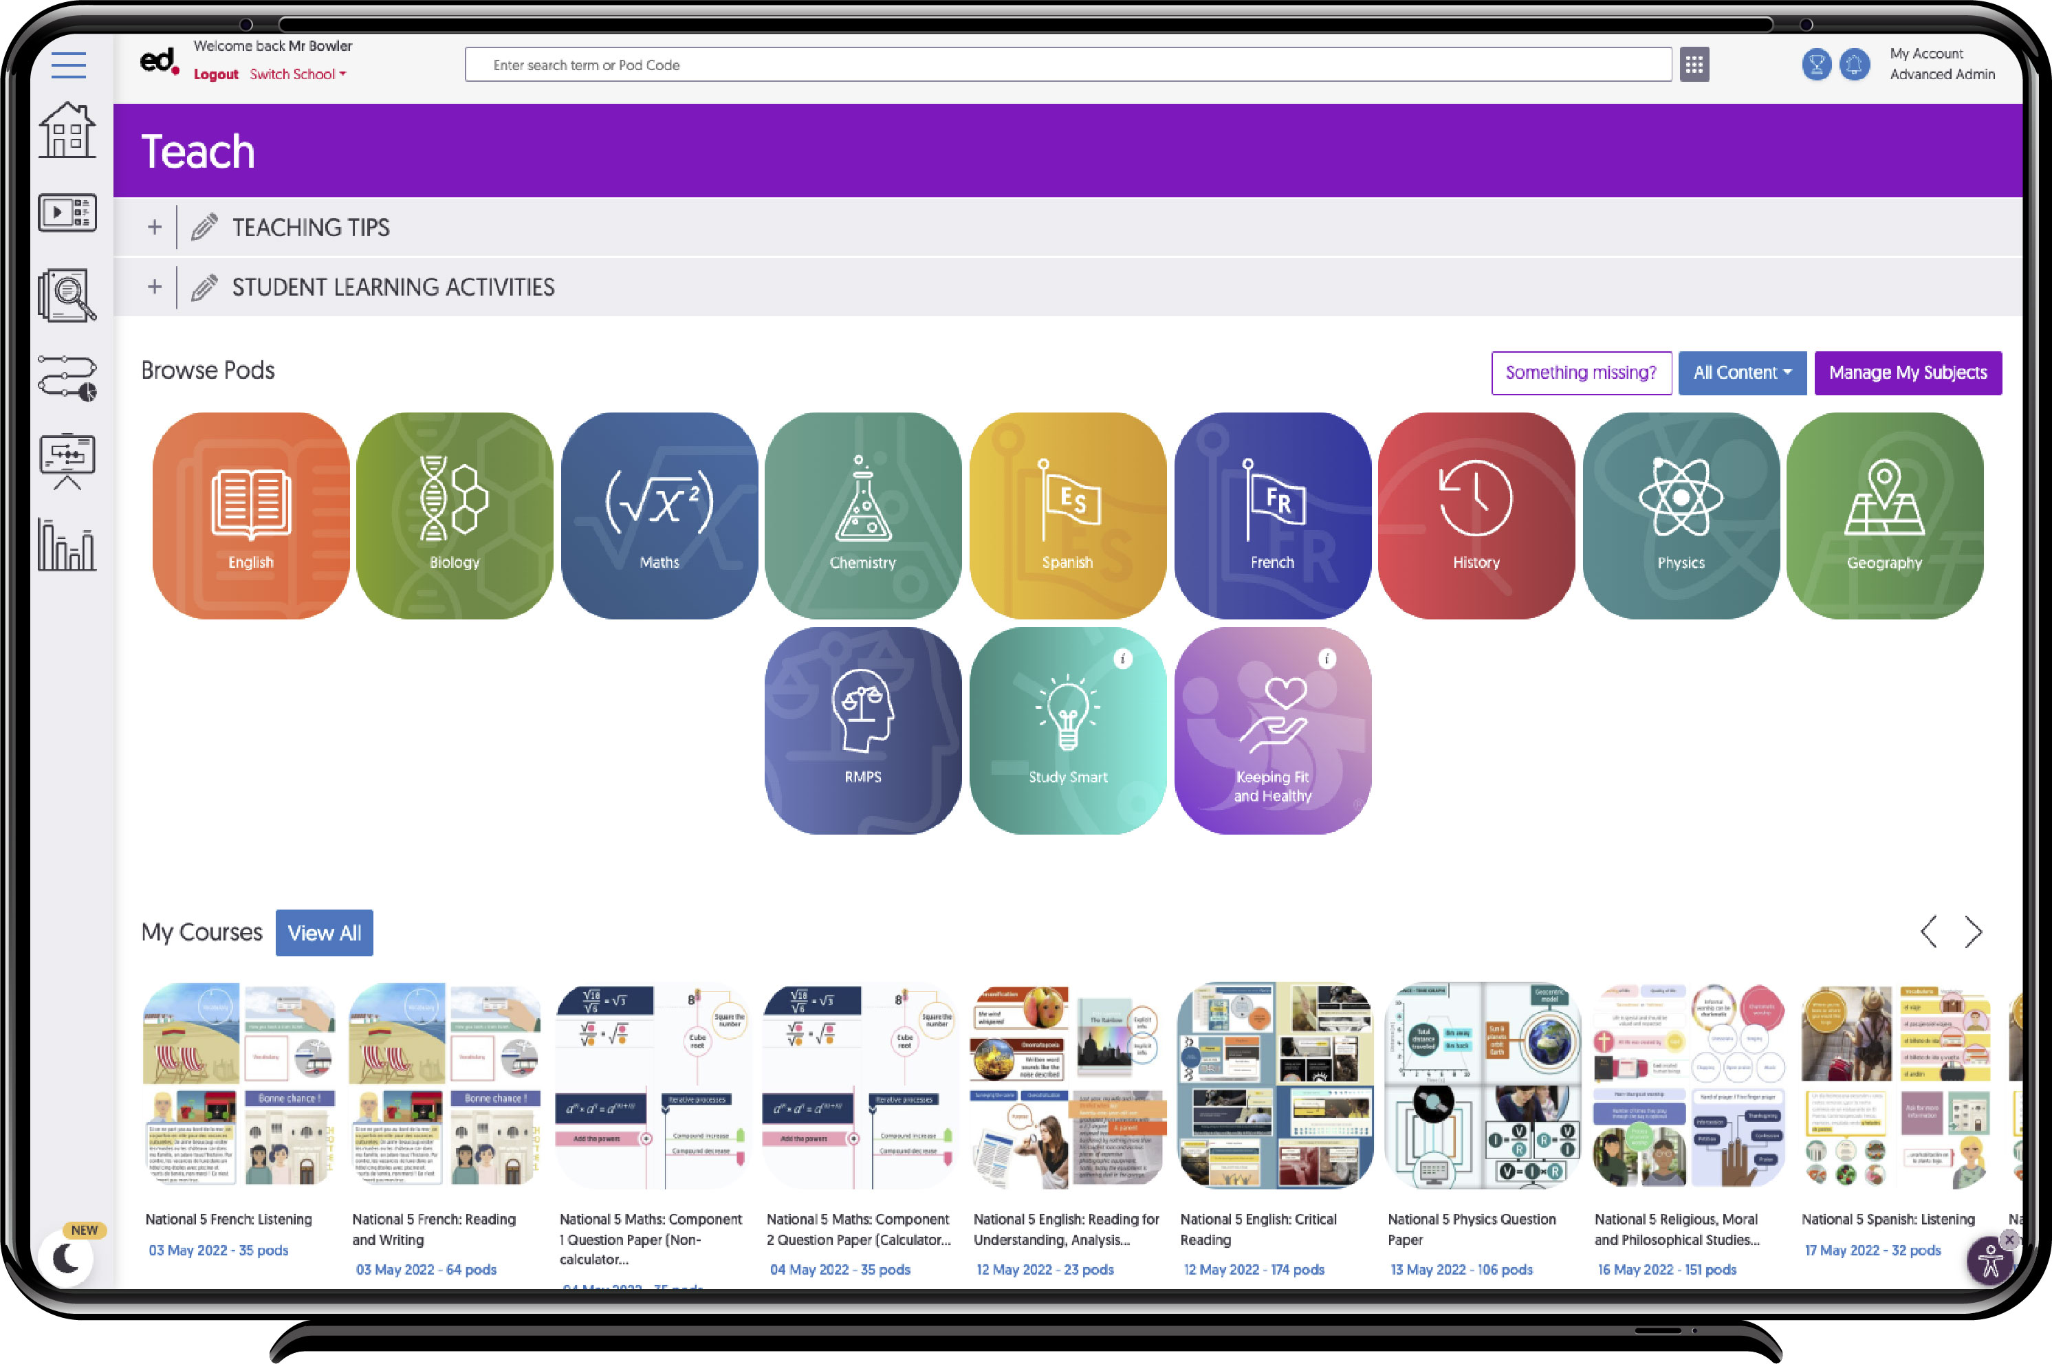This screenshot has height=1364, width=2052.
Task: Open the accessibility widget icon
Action: coord(1989,1262)
